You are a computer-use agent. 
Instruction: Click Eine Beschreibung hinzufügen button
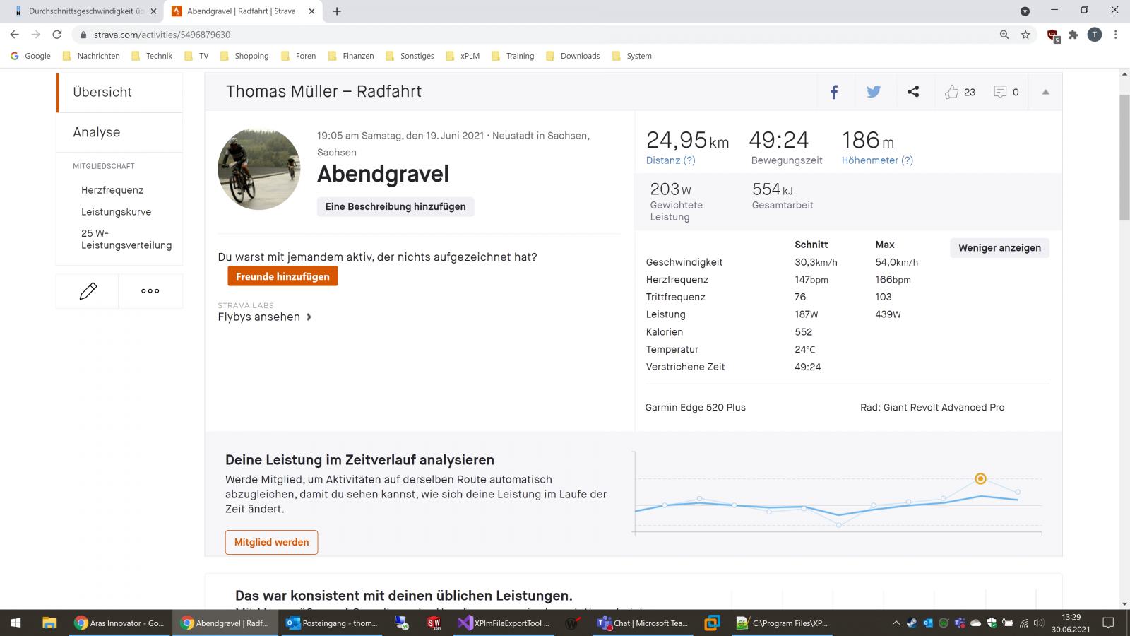tap(395, 206)
